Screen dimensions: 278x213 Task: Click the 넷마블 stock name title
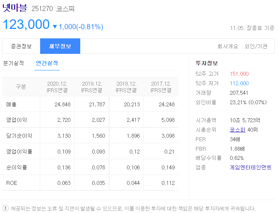coord(14,8)
